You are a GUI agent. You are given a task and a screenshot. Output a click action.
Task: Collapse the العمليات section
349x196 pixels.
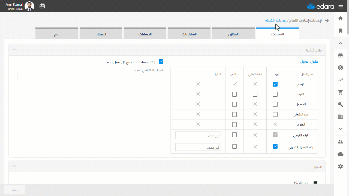pos(14,166)
